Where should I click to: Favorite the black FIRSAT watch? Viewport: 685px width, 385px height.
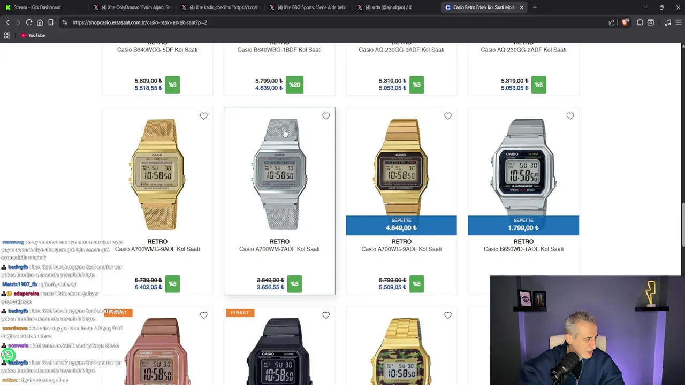click(326, 315)
